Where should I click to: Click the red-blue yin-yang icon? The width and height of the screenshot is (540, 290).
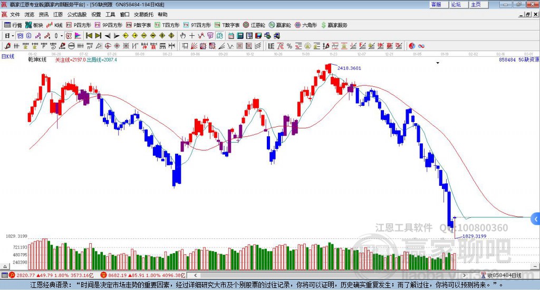click(x=412, y=46)
